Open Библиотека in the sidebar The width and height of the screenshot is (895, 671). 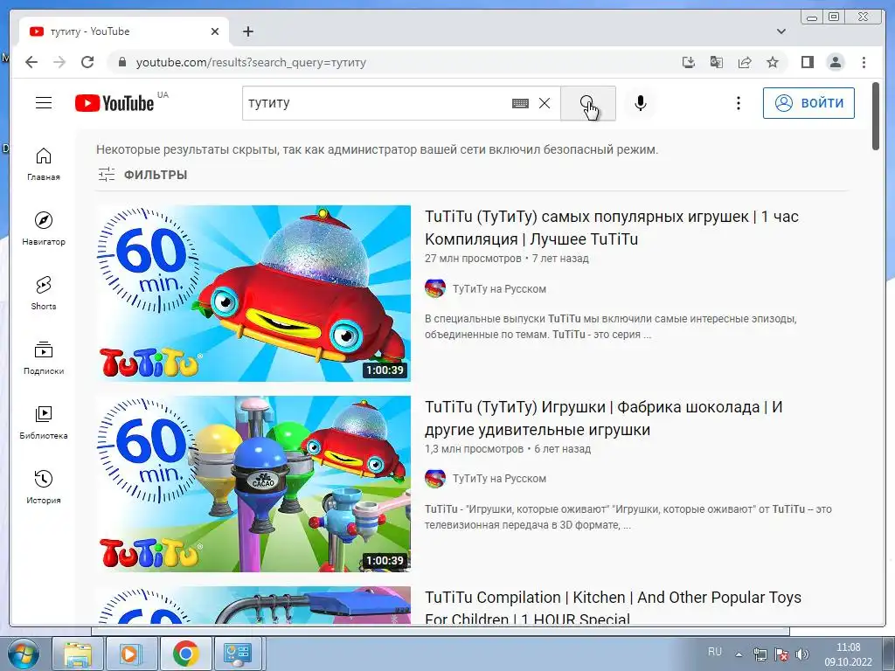coord(44,422)
